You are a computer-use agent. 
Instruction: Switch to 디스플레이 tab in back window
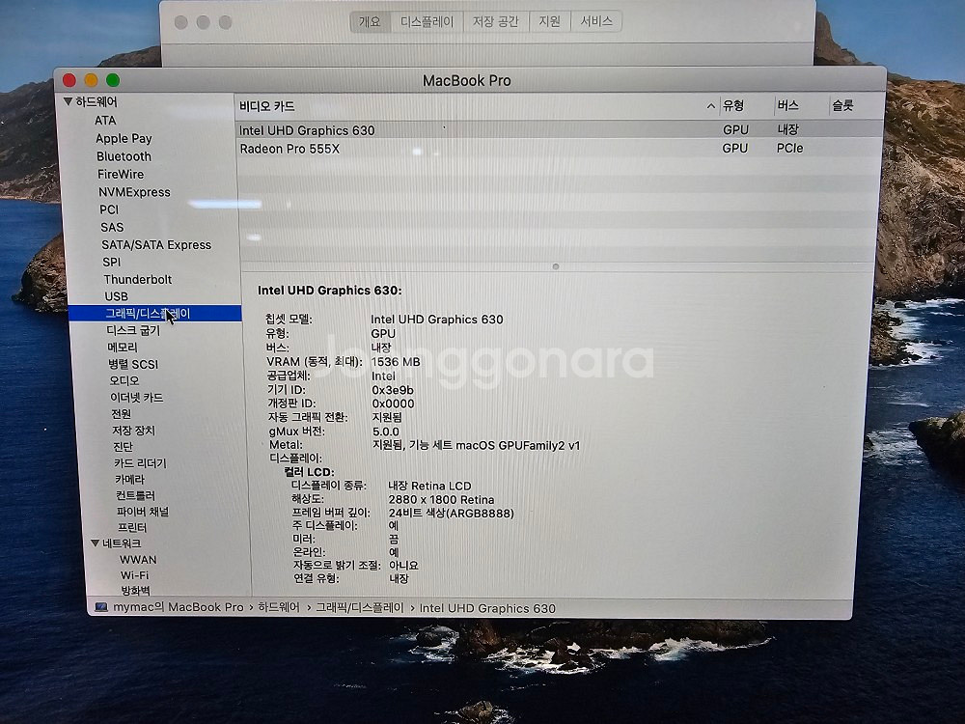427,21
